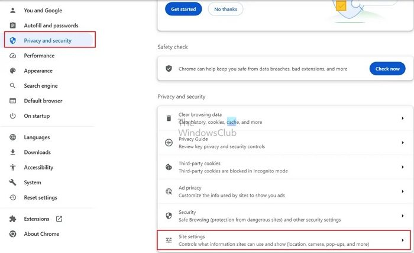Open the Site settings row arrow
This screenshot has width=414, height=253.
(403, 240)
